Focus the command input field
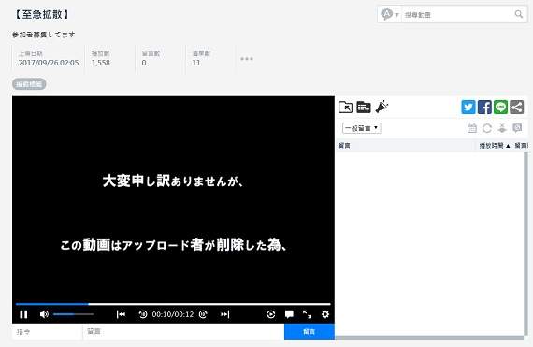This screenshot has height=347, width=533. pos(48,332)
